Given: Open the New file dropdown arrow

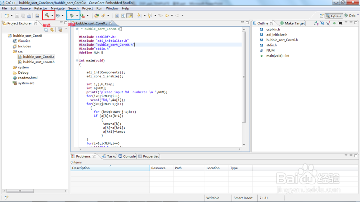Looking at the screenshot, I should 12,15.
